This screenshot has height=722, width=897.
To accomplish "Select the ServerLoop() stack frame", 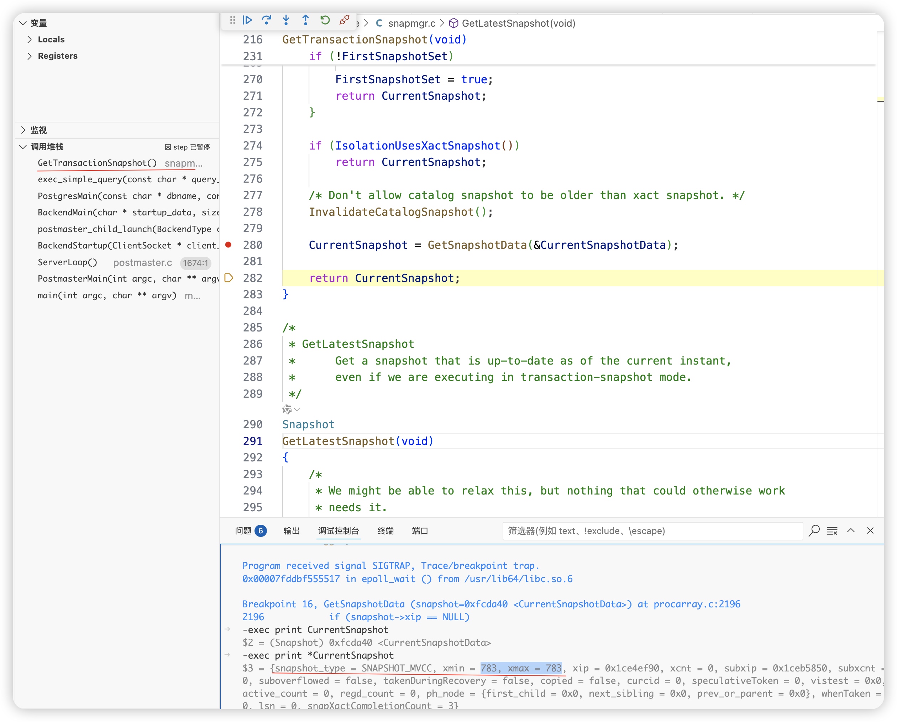I will click(67, 262).
